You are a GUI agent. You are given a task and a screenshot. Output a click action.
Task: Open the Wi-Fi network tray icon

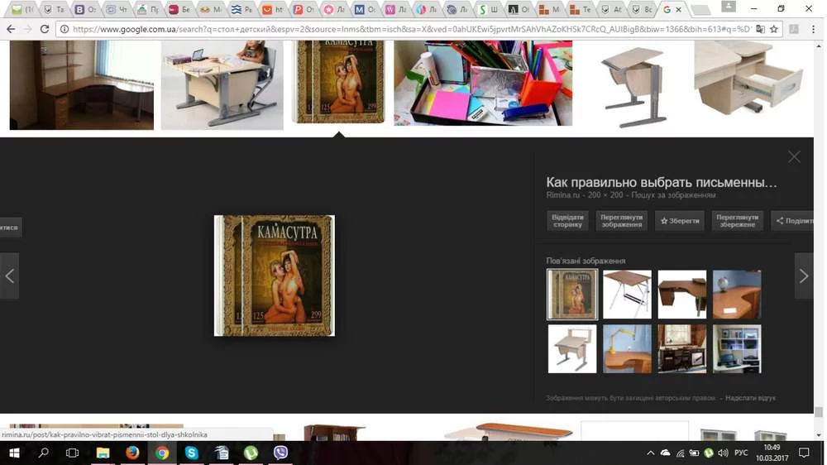click(681, 453)
